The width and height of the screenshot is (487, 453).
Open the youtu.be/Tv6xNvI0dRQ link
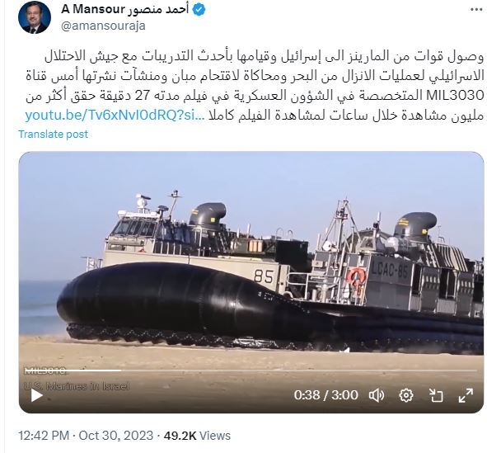pyautogui.click(x=115, y=116)
